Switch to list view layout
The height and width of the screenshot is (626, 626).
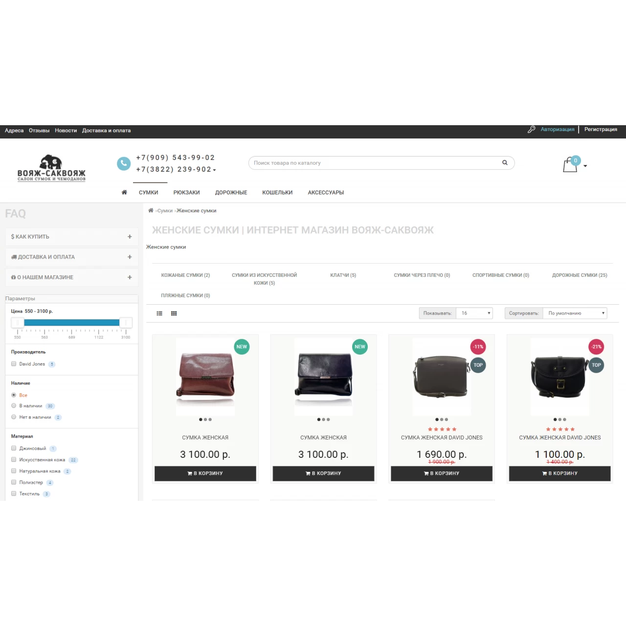159,313
